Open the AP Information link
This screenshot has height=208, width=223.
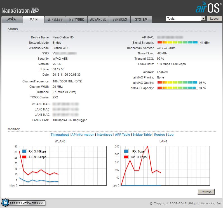click(x=83, y=135)
